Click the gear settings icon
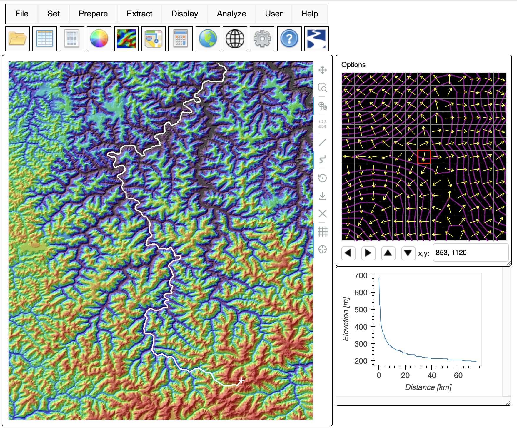This screenshot has width=517, height=431. 262,39
